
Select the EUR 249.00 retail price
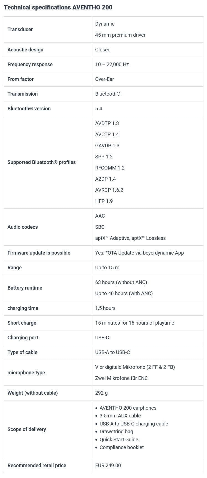click(108, 465)
